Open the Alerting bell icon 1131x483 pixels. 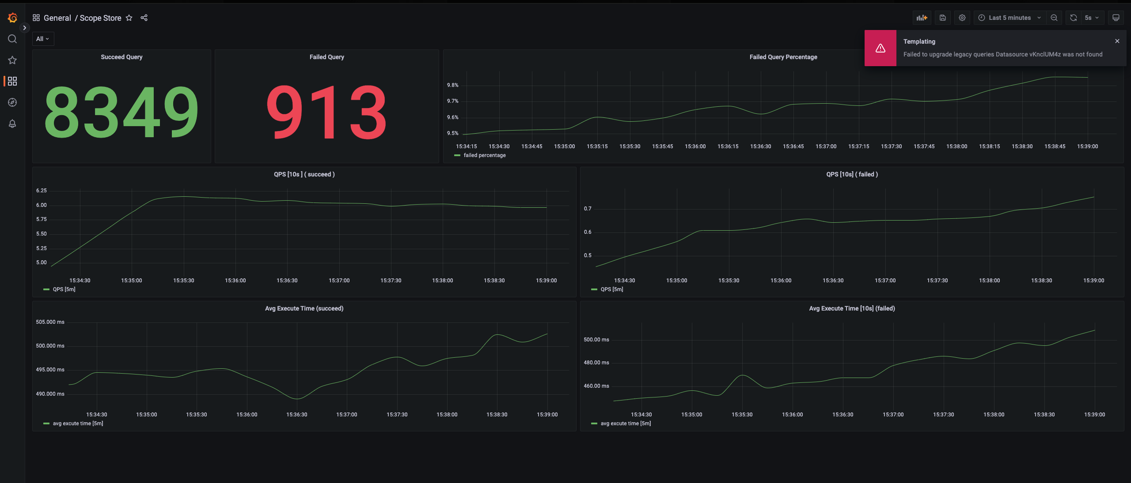(12, 124)
